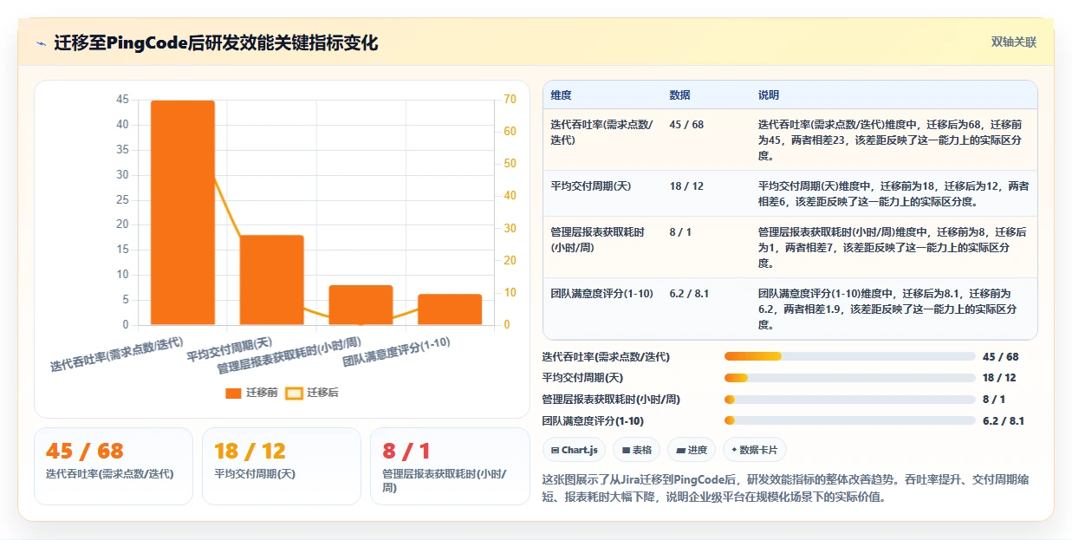Toggle the 迁移后 legend entry

312,393
